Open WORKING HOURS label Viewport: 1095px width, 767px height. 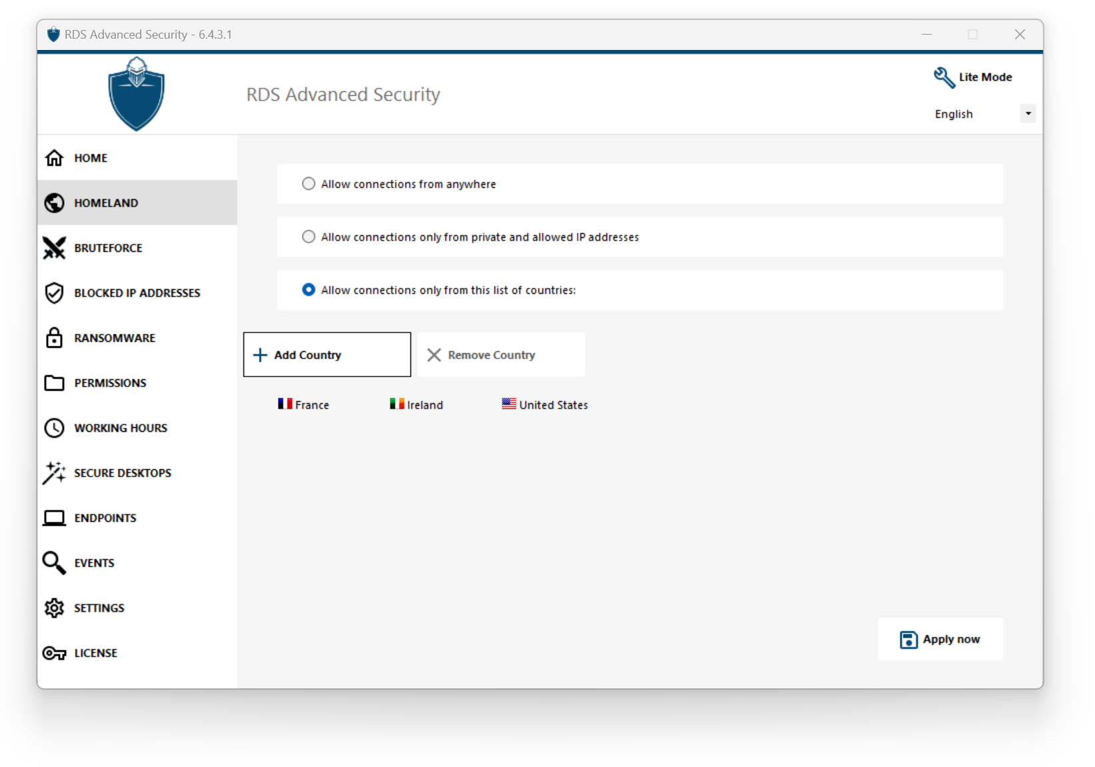pos(121,428)
